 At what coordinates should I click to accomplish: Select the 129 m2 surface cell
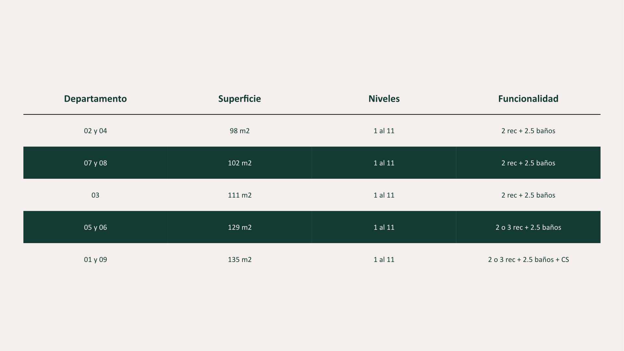[240, 227]
